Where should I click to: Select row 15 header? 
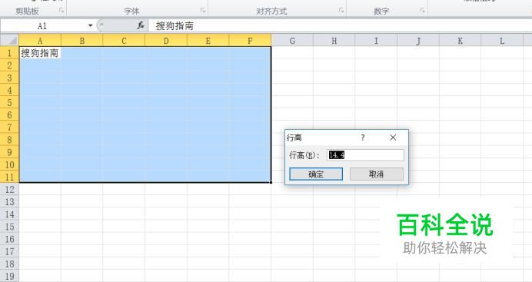click(x=9, y=227)
